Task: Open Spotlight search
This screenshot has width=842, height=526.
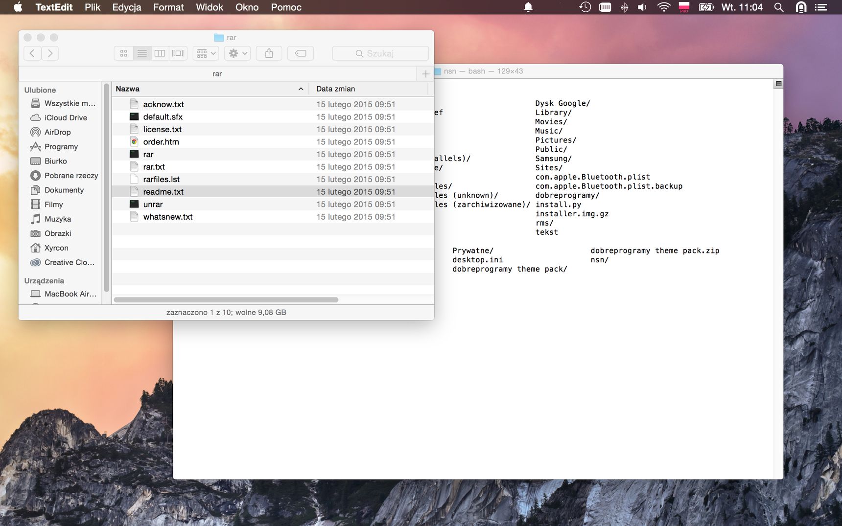Action: [x=779, y=7]
